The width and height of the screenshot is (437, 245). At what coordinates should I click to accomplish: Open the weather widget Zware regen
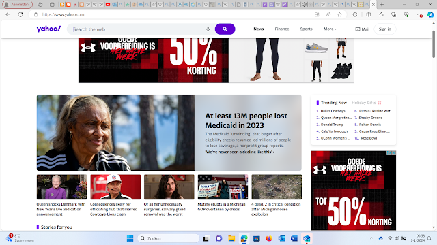[x=20, y=238]
